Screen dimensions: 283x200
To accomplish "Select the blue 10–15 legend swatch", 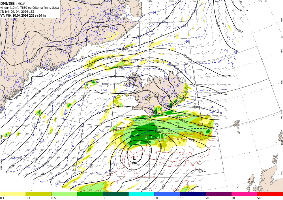I will pyautogui.click(x=167, y=194).
